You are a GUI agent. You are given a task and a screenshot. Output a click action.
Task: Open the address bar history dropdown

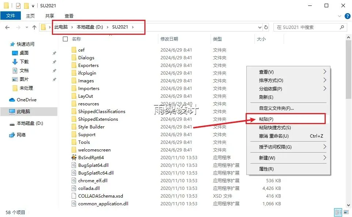pos(260,27)
